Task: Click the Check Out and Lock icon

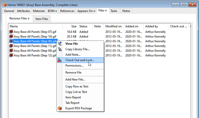Action: tap(59, 60)
